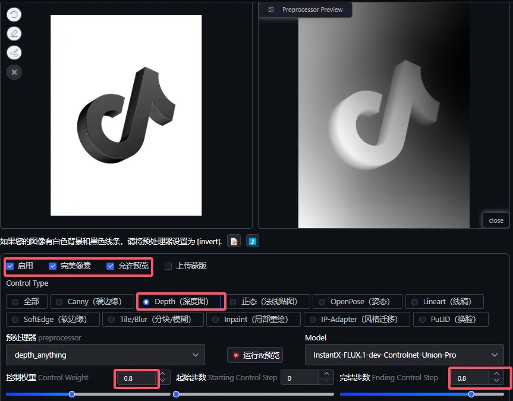Viewport: 513px width, 401px height.
Task: Click the new canvas document icon
Action: (234, 241)
